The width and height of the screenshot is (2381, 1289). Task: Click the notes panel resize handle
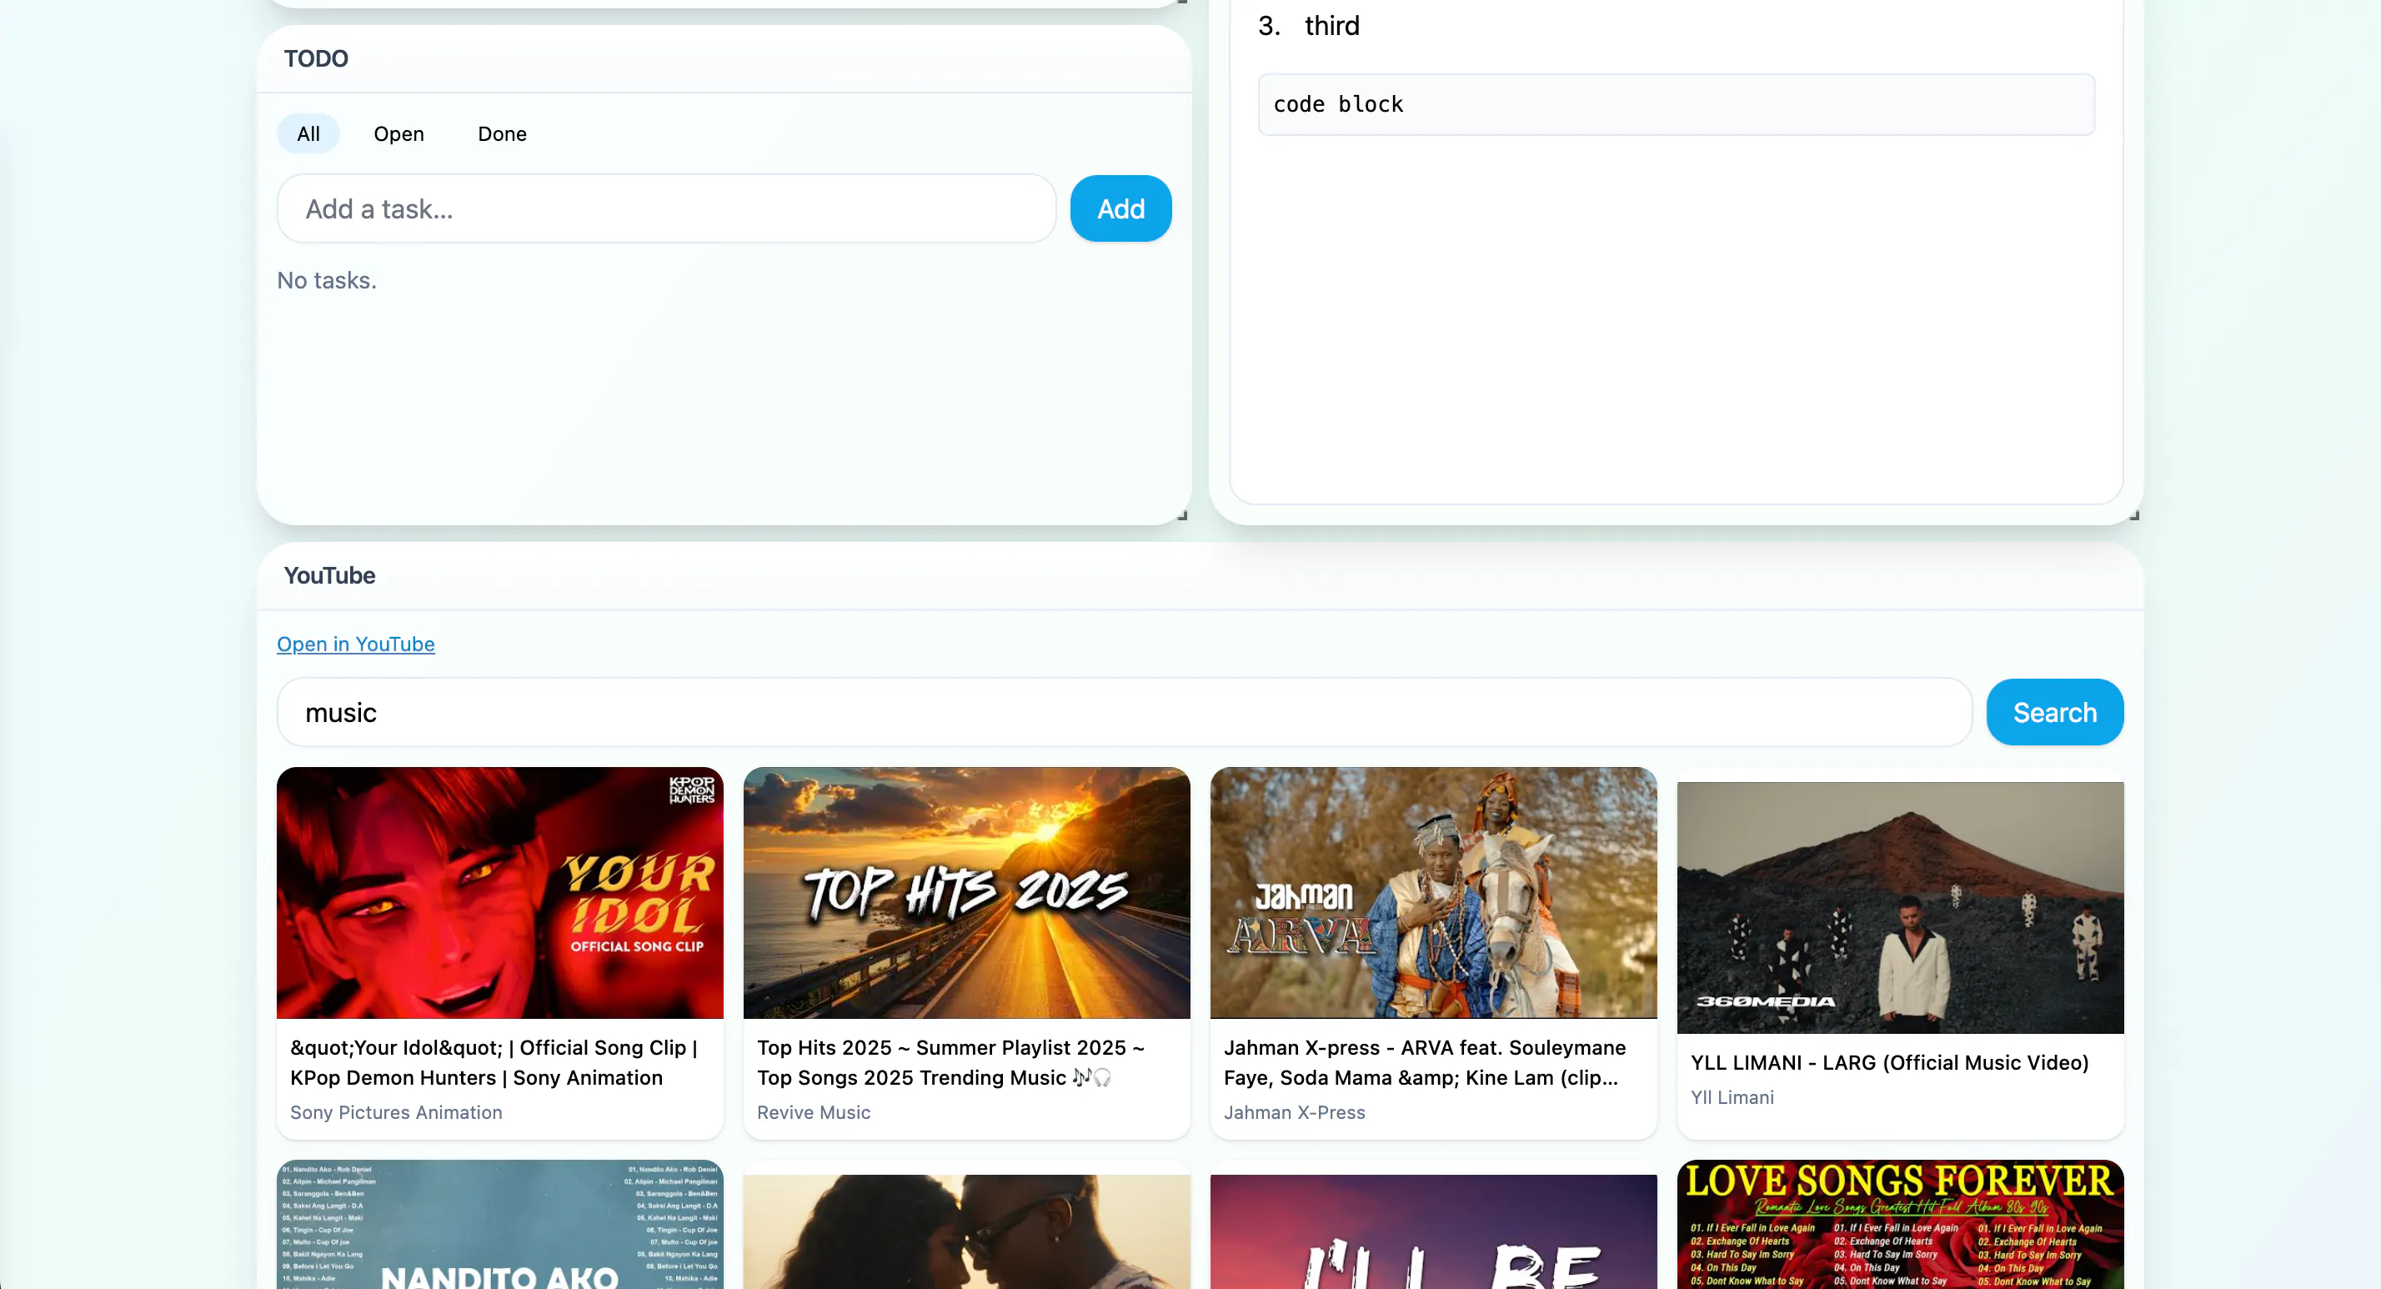point(2134,516)
